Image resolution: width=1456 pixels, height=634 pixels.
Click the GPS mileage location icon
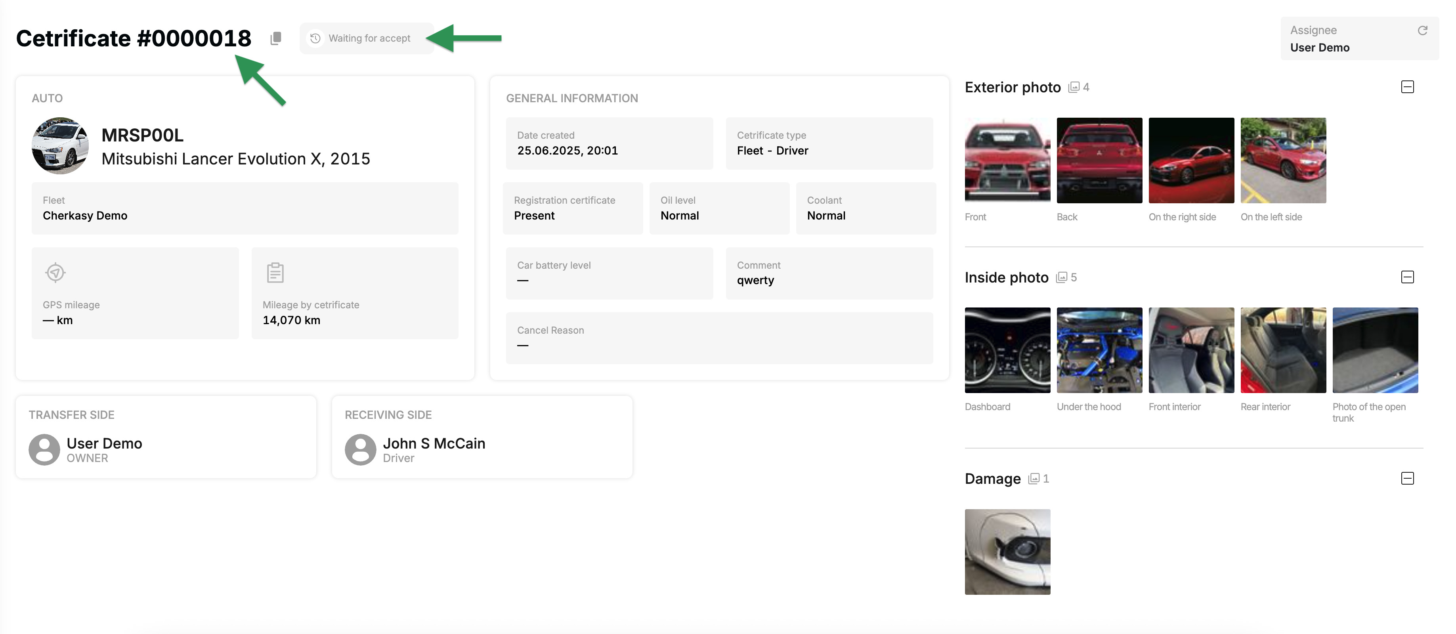click(x=55, y=272)
